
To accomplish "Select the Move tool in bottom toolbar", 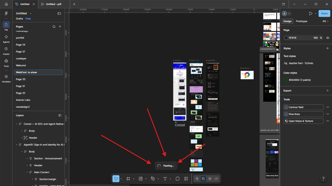I will click(x=116, y=179).
